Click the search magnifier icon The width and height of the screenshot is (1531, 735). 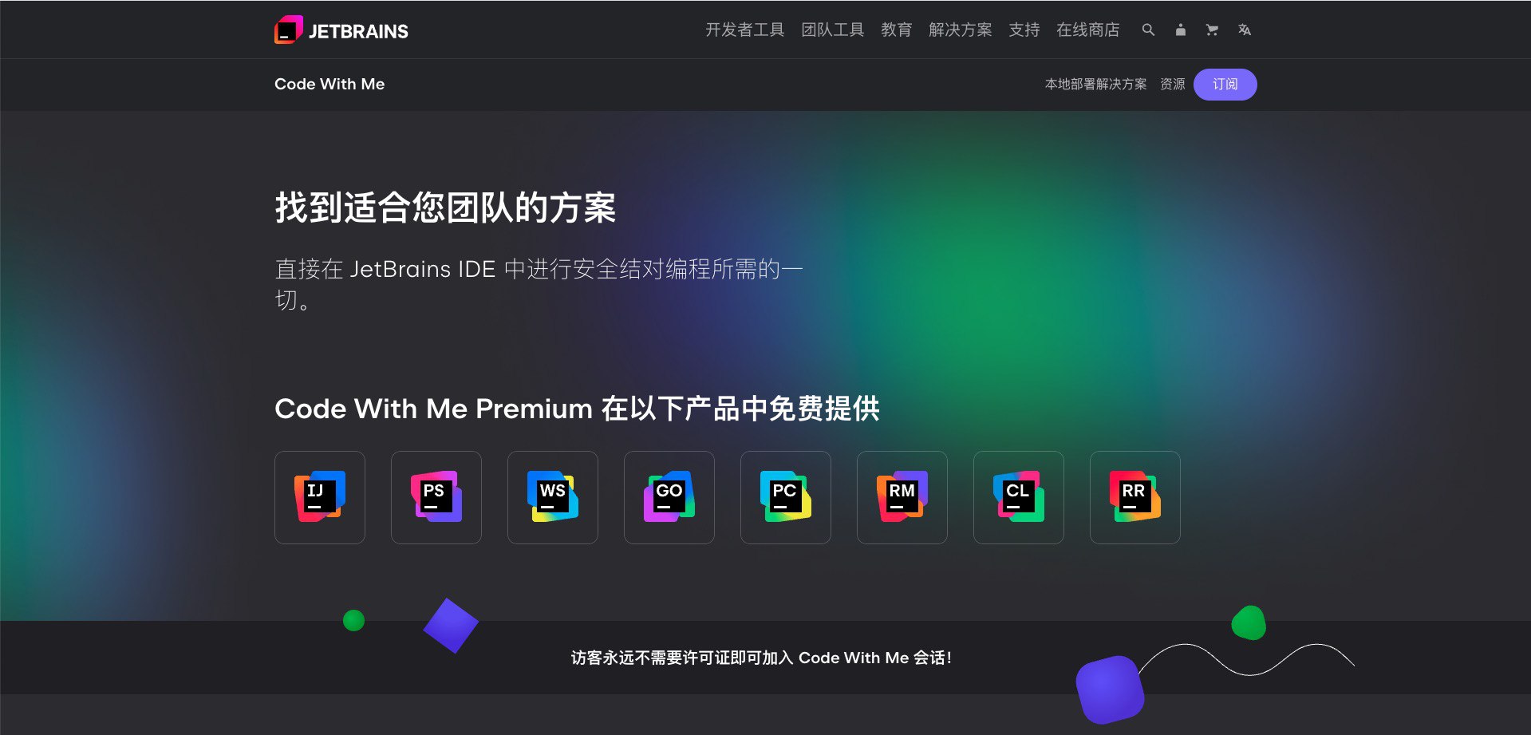tap(1148, 30)
